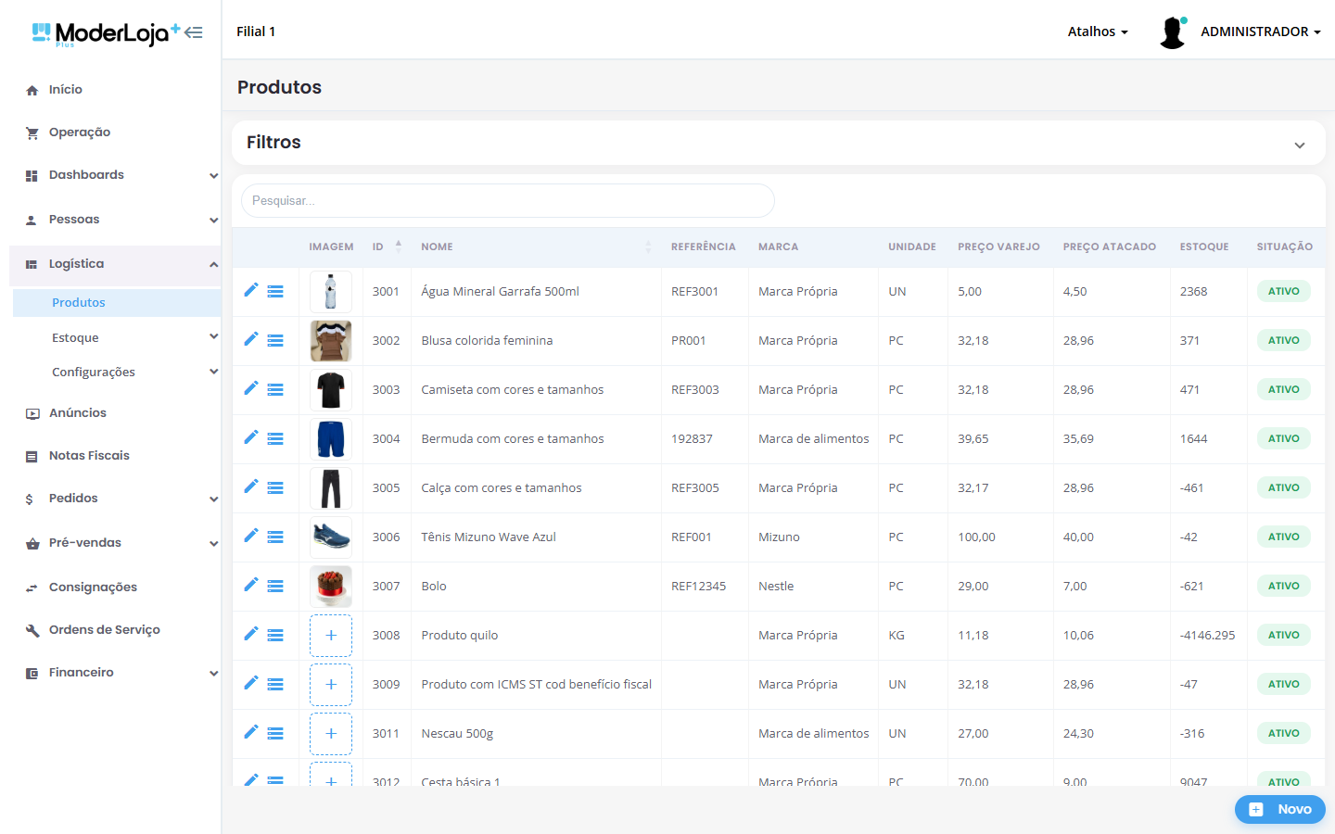Image resolution: width=1335 pixels, height=834 pixels.
Task: Click ATIVO badge for Água Mineral row
Action: click(x=1284, y=291)
